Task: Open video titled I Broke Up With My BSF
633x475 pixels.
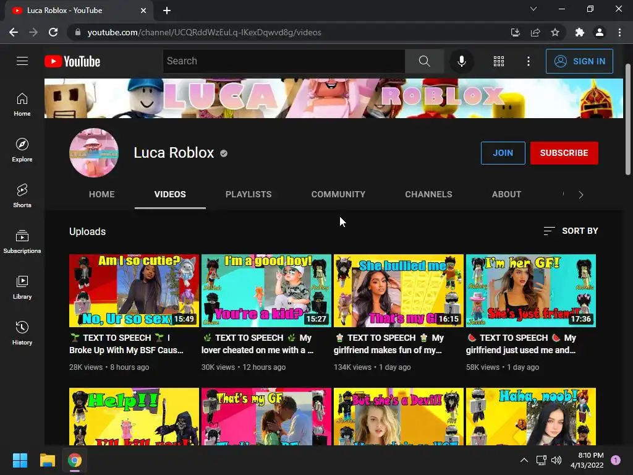Action: (x=126, y=344)
